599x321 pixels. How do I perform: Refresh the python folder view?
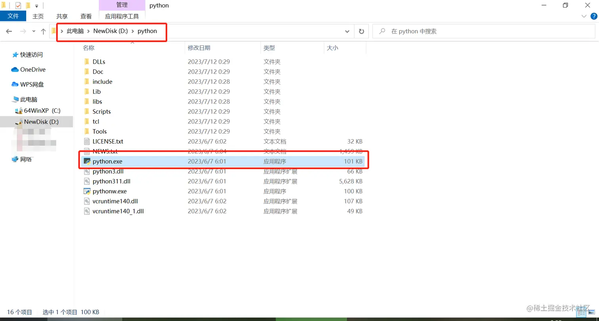(x=361, y=31)
